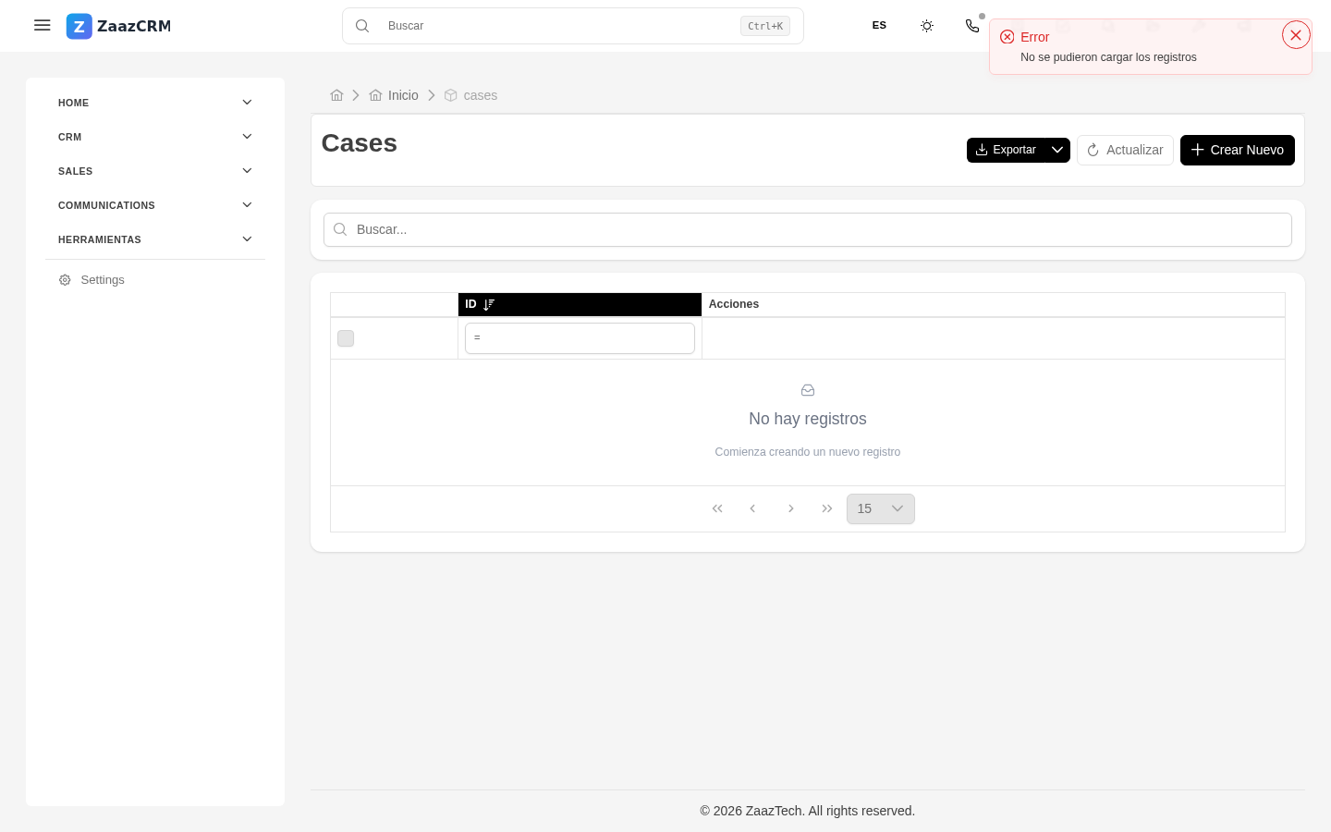Click the Ctrl+K shortcut badge
Viewport: 1331px width, 832px height.
(x=765, y=26)
